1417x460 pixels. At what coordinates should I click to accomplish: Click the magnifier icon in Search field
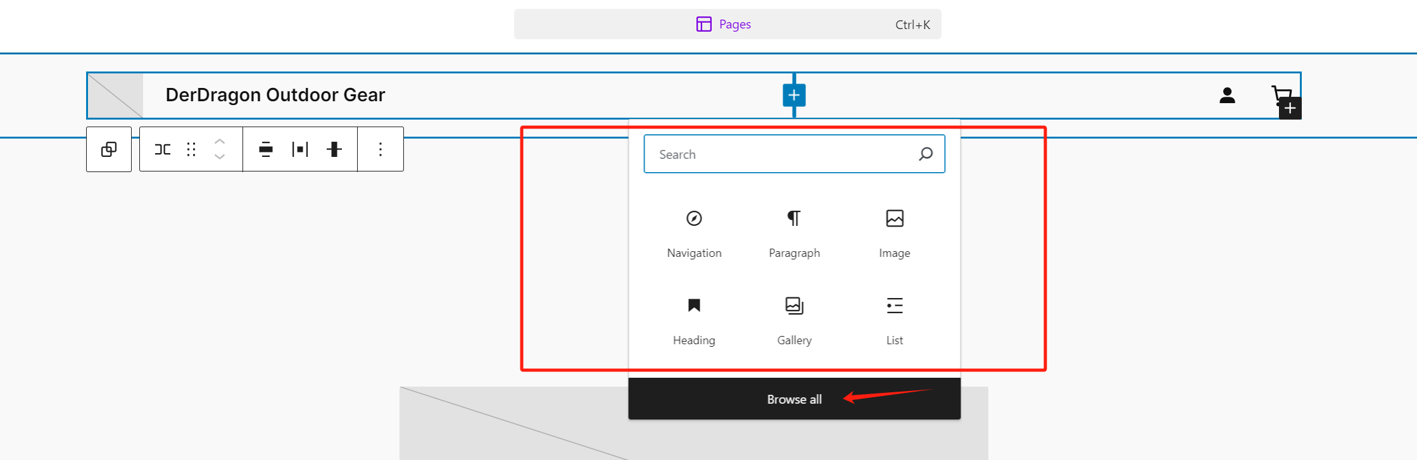[x=926, y=154]
